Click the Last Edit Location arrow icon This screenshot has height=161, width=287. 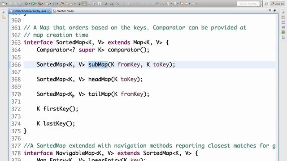[182, 4]
